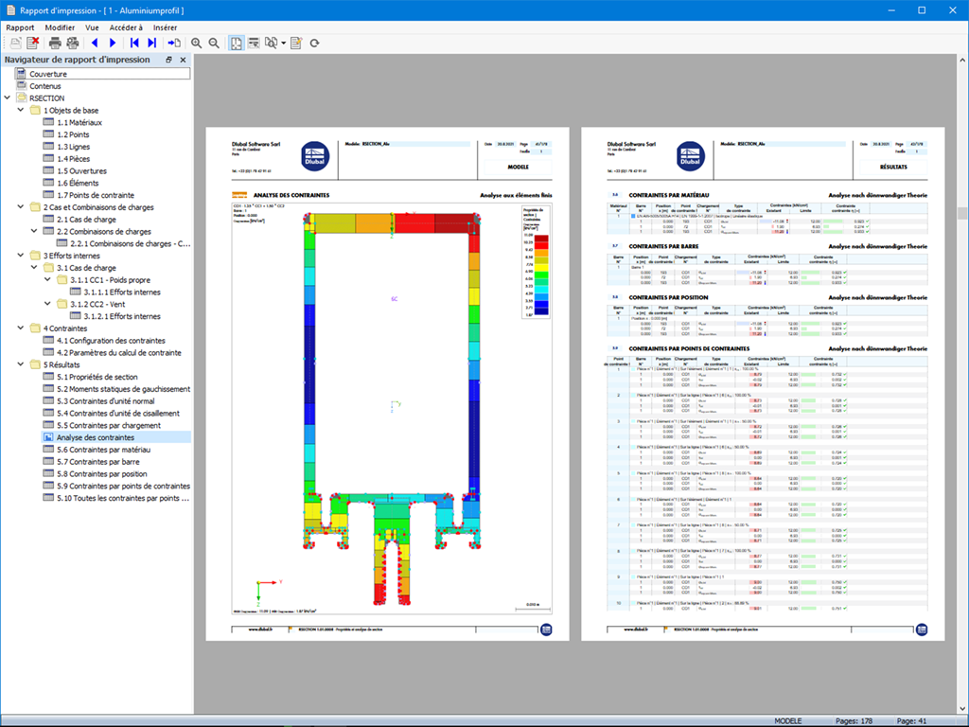969x727 pixels.
Task: Click icon beside 5.7 Contraintes par barre
Action: [x=47, y=462]
